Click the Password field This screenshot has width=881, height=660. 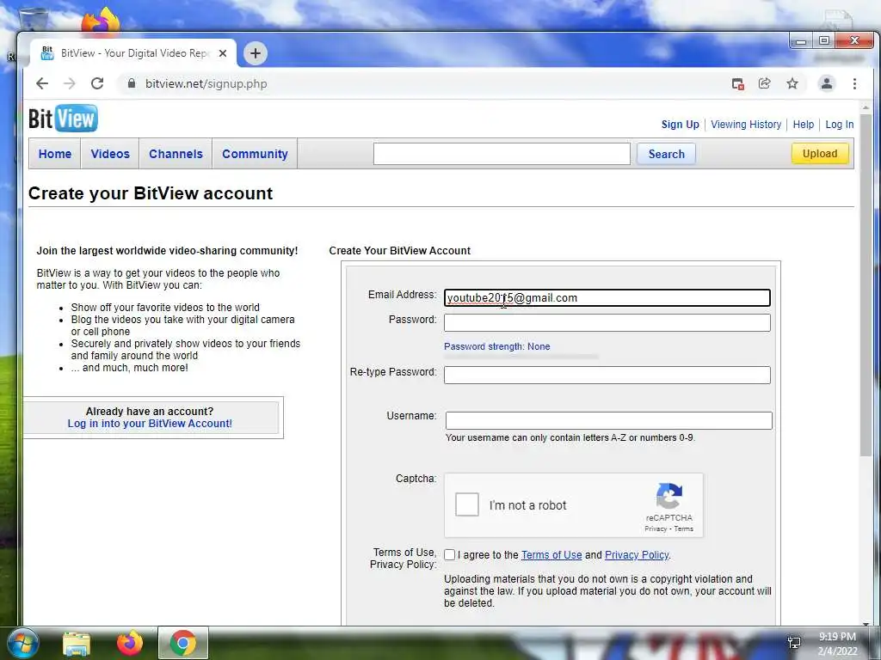607,323
